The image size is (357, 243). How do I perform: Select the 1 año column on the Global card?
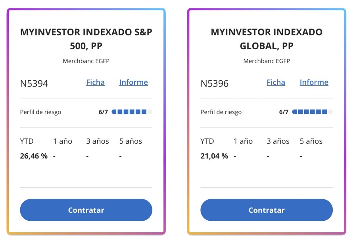pos(243,141)
